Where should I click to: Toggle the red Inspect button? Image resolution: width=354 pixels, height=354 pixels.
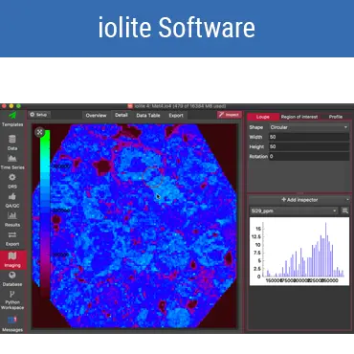click(x=230, y=115)
